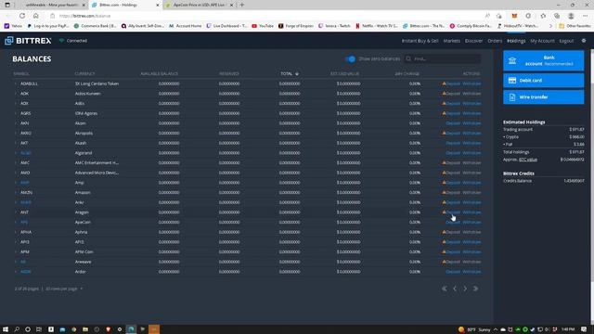Click the Debit card icon
Screen dimensions: 594x334
tap(512, 81)
